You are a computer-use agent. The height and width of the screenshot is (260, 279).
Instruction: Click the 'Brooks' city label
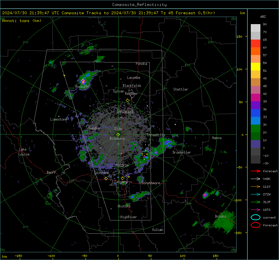[220, 216]
